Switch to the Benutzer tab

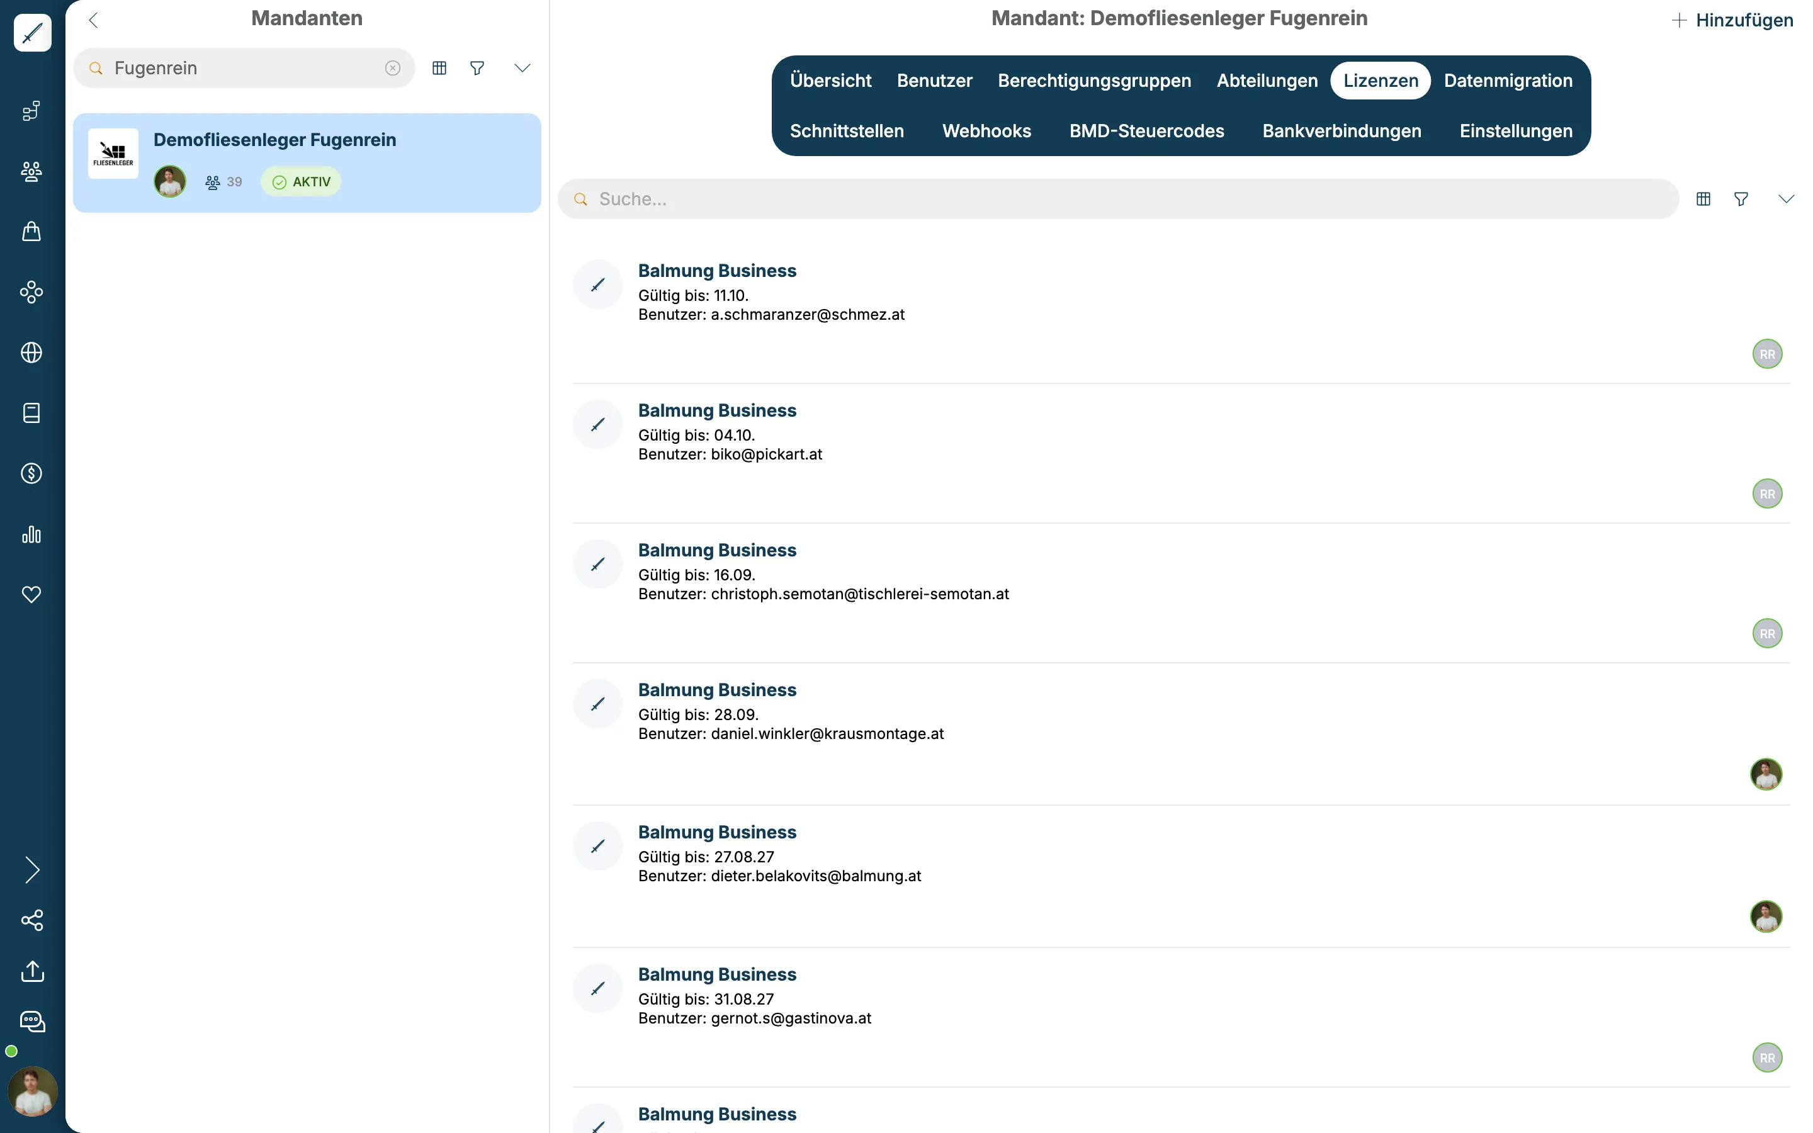coord(935,80)
